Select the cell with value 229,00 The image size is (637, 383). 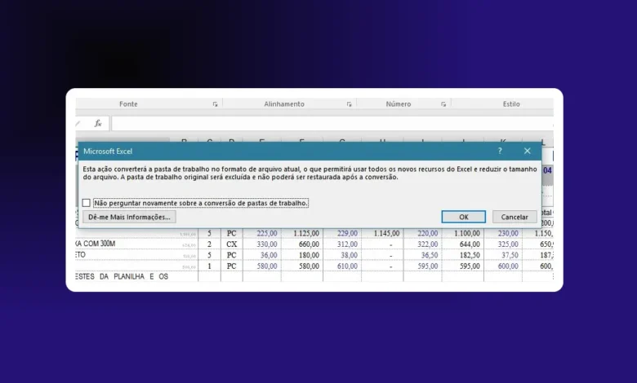point(342,233)
